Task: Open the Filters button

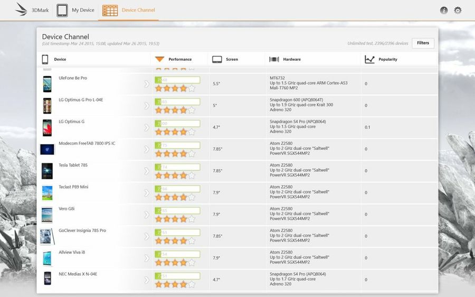Action: tap(423, 43)
